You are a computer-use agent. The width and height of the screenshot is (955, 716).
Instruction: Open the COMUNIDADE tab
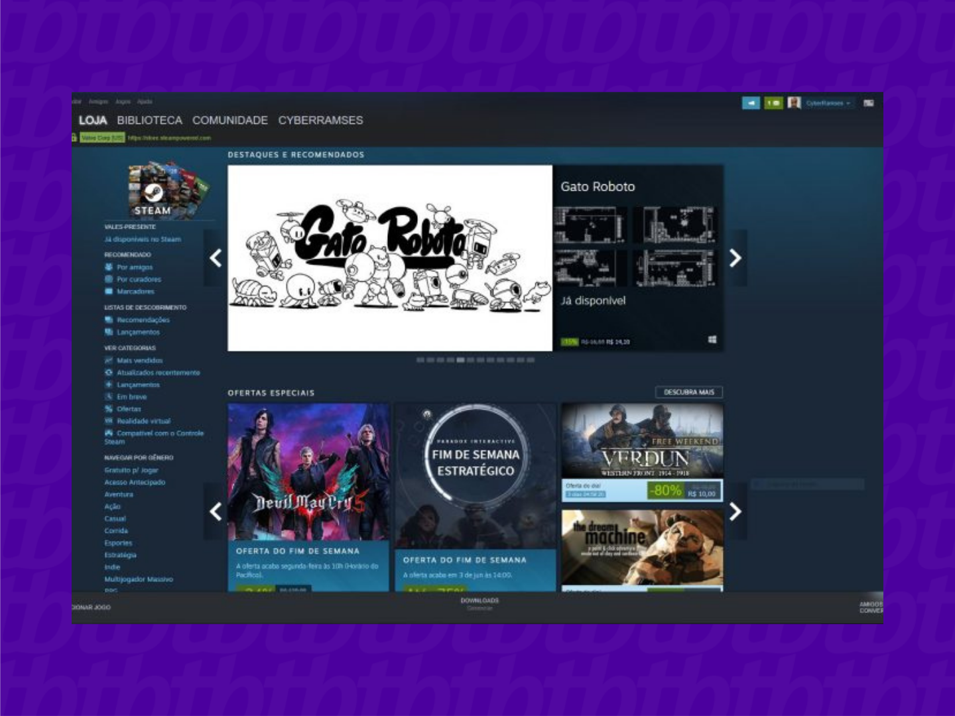230,120
